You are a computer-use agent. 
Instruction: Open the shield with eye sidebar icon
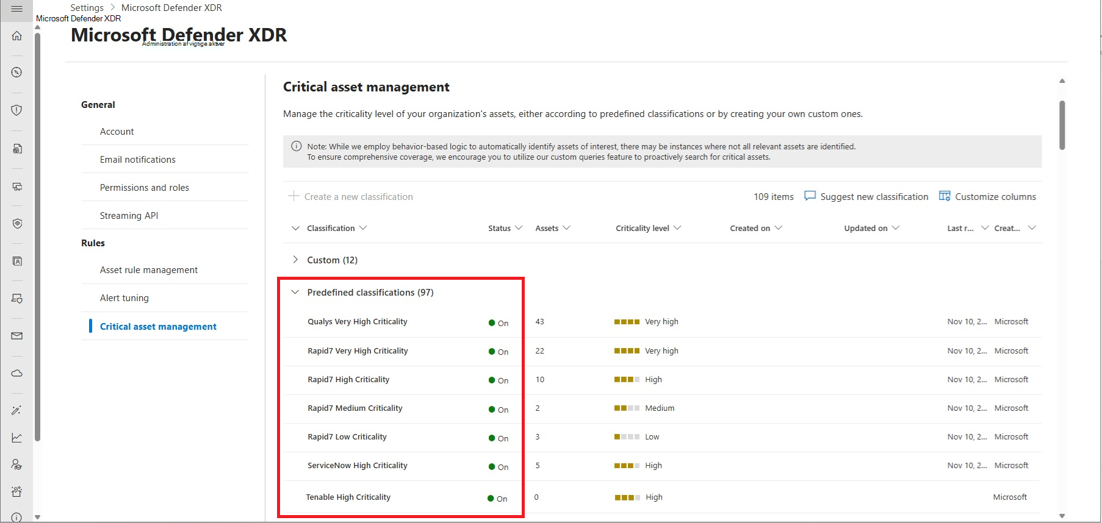pyautogui.click(x=16, y=224)
